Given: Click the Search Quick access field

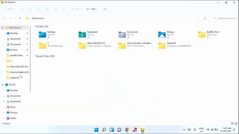Looking at the screenshot, I should [225, 18].
